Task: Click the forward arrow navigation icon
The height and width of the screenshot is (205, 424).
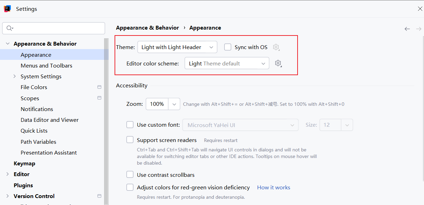Action: tap(418, 29)
